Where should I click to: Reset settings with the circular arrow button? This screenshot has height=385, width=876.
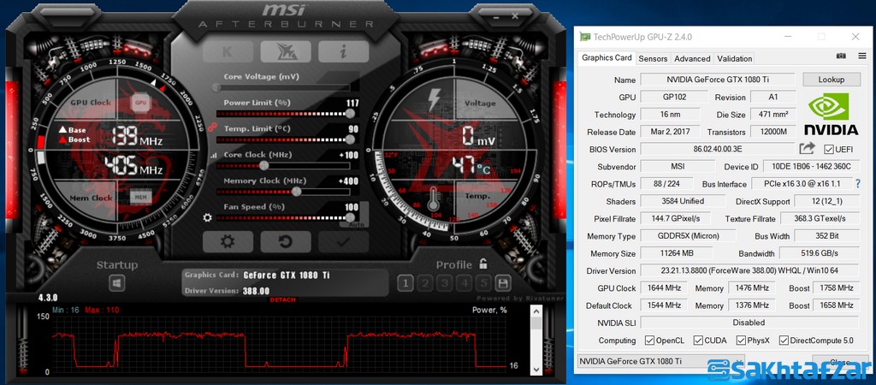tap(286, 242)
